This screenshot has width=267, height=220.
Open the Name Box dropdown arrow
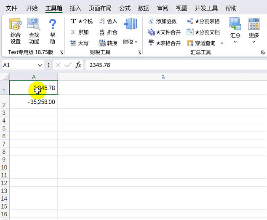point(40,65)
